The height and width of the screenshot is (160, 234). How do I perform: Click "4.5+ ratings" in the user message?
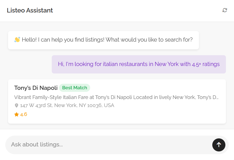[206, 64]
